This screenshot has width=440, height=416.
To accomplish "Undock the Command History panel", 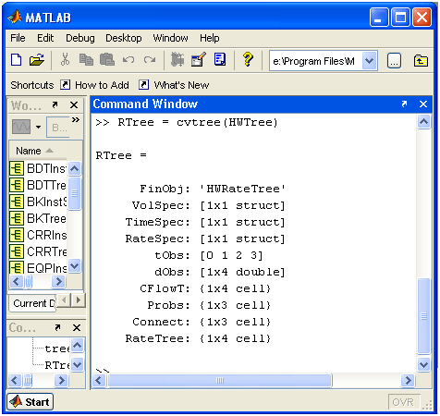I will 57,327.
